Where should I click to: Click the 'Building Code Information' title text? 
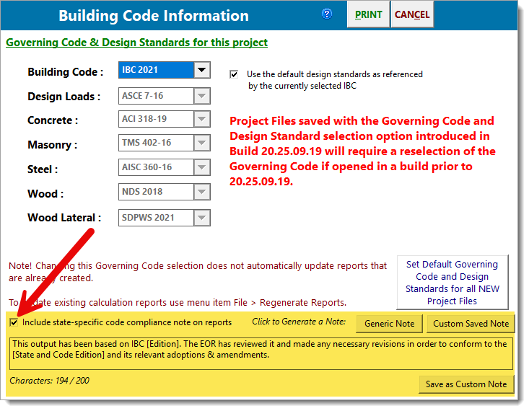pos(154,16)
